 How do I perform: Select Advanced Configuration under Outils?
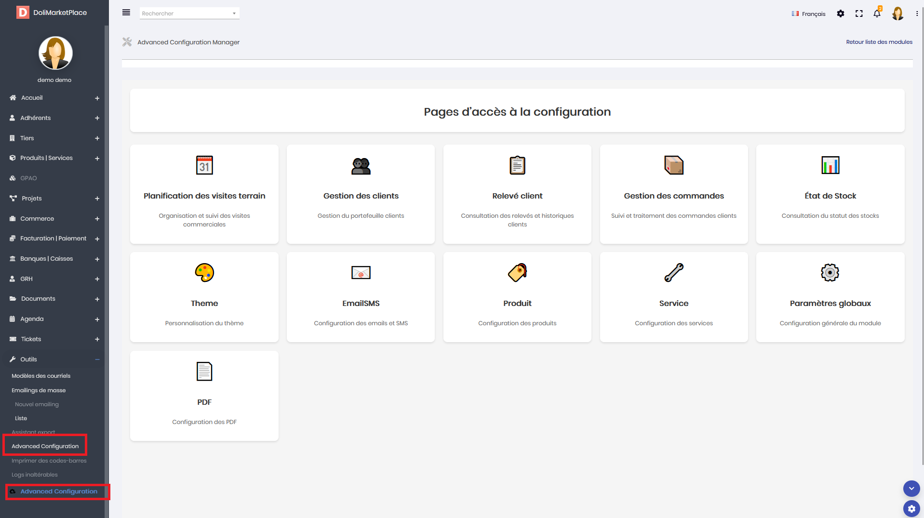(x=45, y=446)
